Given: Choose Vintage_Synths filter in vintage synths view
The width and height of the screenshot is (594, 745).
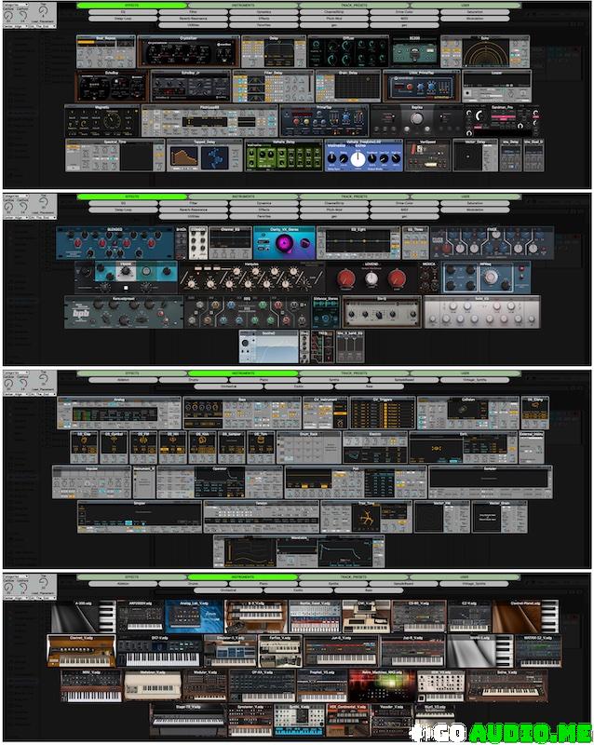Looking at the screenshot, I should (x=475, y=584).
